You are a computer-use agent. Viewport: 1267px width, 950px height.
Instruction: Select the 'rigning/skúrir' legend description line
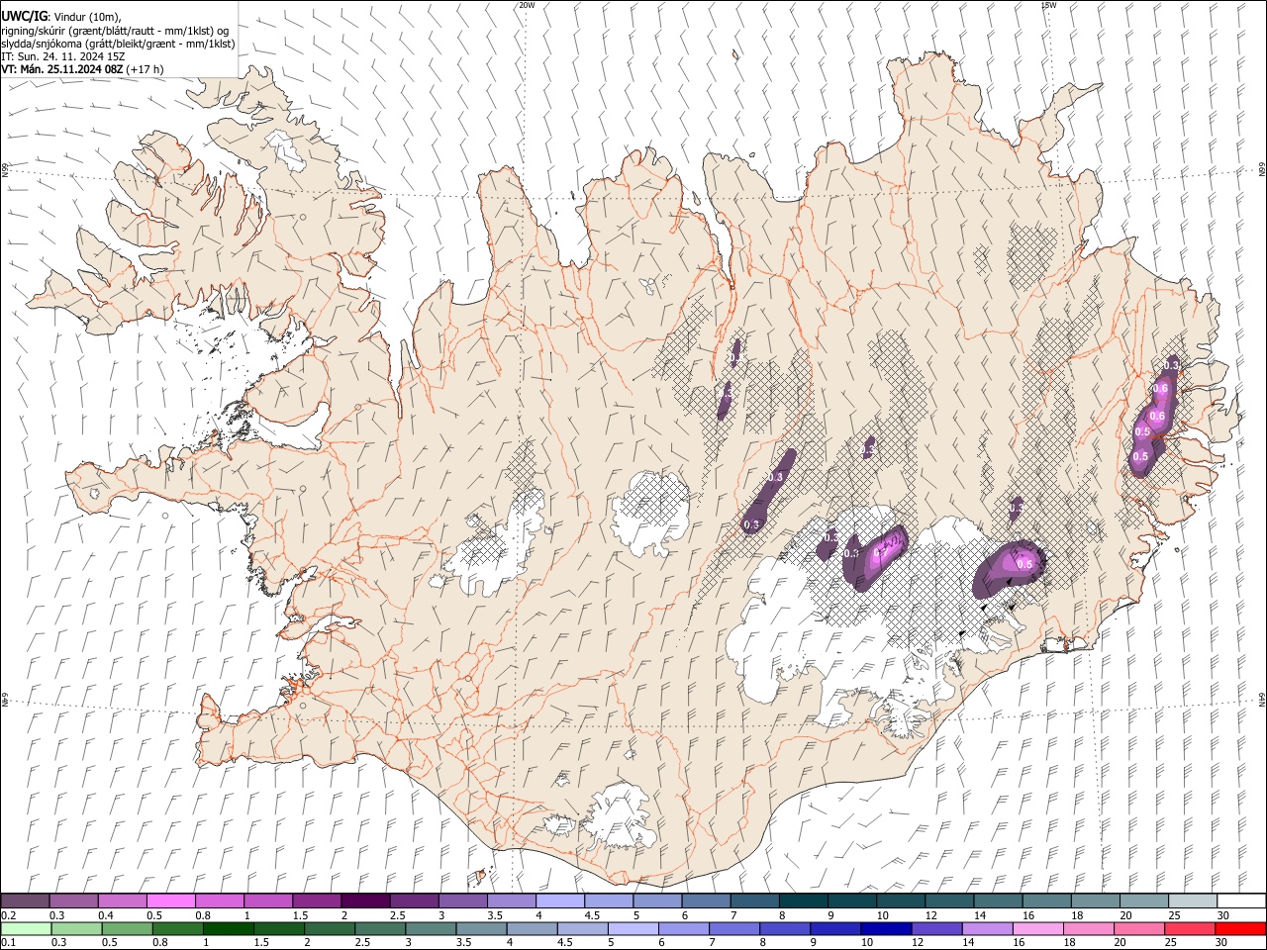pyautogui.click(x=115, y=31)
